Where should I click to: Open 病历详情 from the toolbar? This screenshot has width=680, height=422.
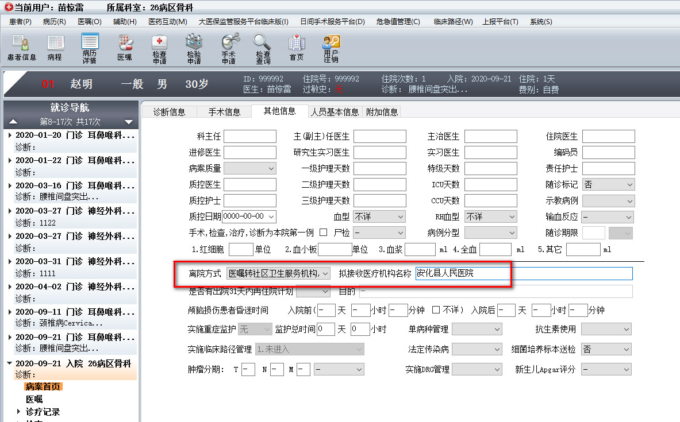coord(90,48)
